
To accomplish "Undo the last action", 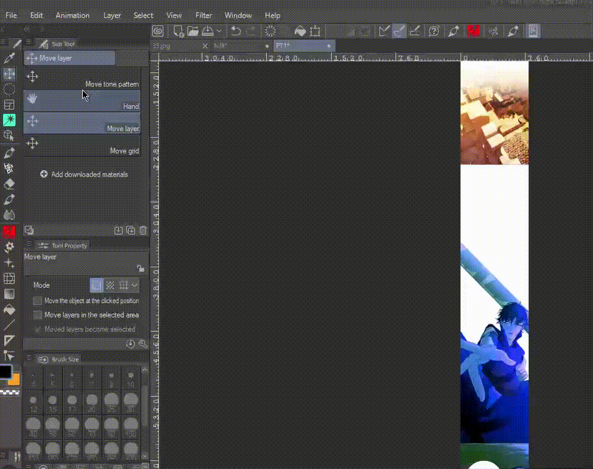I will coord(236,31).
